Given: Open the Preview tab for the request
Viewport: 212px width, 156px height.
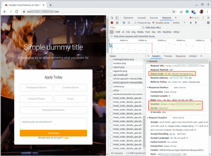Looking at the screenshot, I should tap(168, 56).
